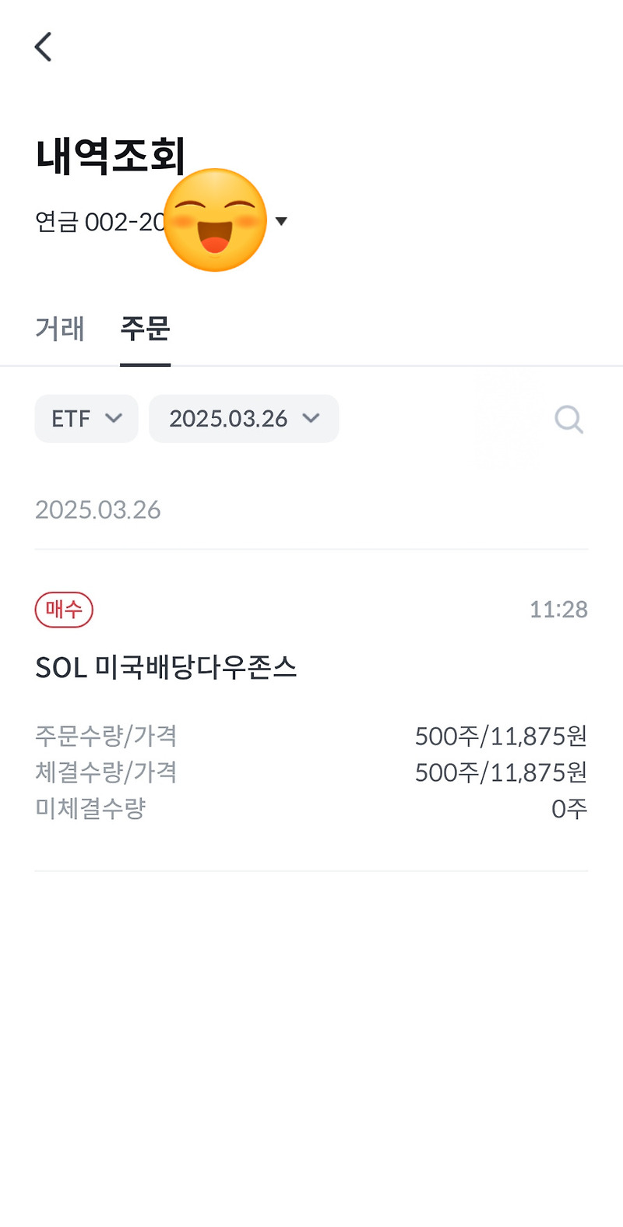Image resolution: width=623 pixels, height=1227 pixels.
Task: Tap the search glass near the date filter
Action: 568,419
